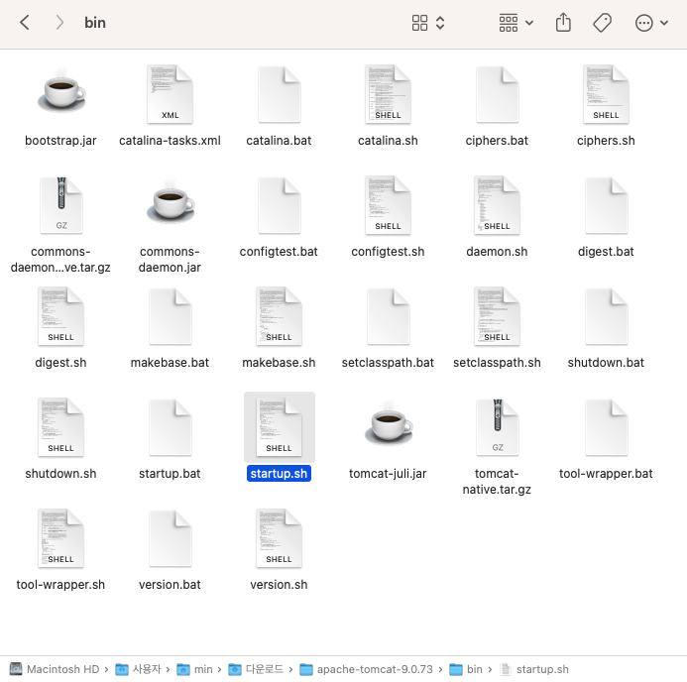Select the makebase.sh shell icon
This screenshot has width=687, height=682.
coord(280,316)
